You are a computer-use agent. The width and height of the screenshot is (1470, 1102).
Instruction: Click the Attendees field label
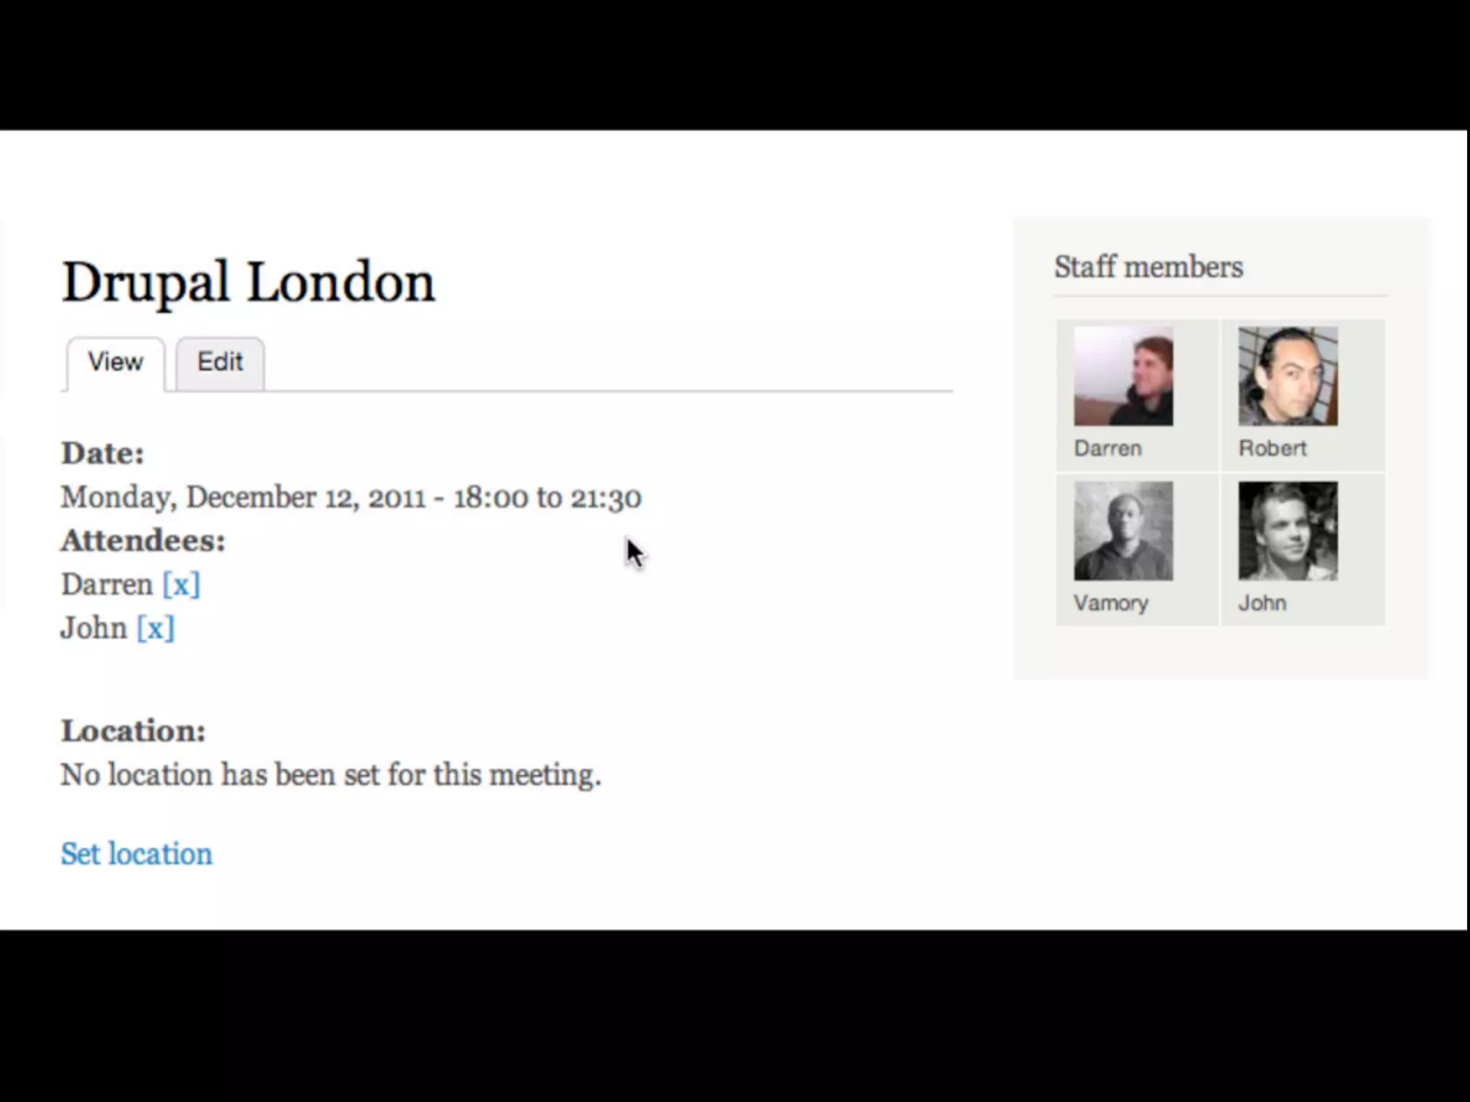tap(143, 541)
